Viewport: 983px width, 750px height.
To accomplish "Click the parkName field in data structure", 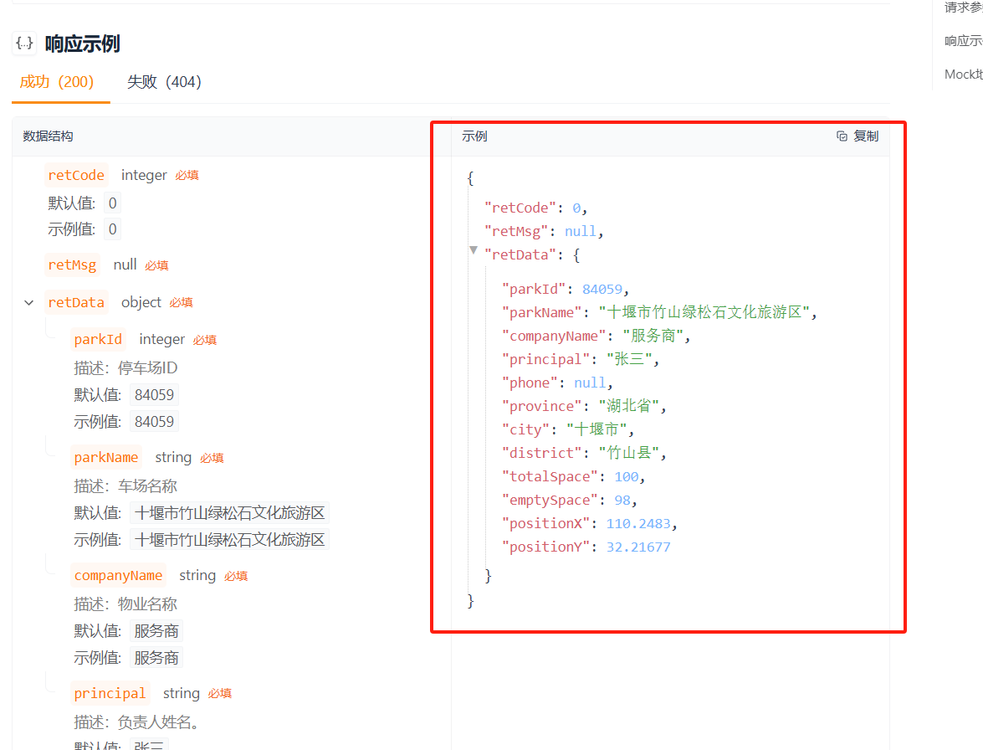I will click(106, 457).
